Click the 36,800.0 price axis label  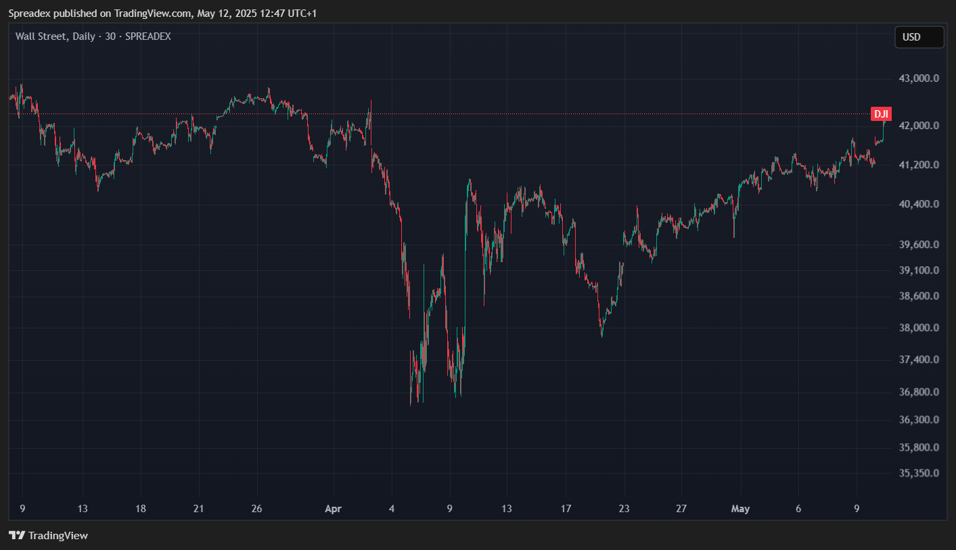[x=919, y=392]
